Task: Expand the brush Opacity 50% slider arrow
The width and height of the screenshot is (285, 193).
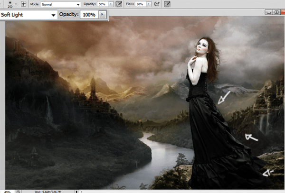Action: [111, 4]
